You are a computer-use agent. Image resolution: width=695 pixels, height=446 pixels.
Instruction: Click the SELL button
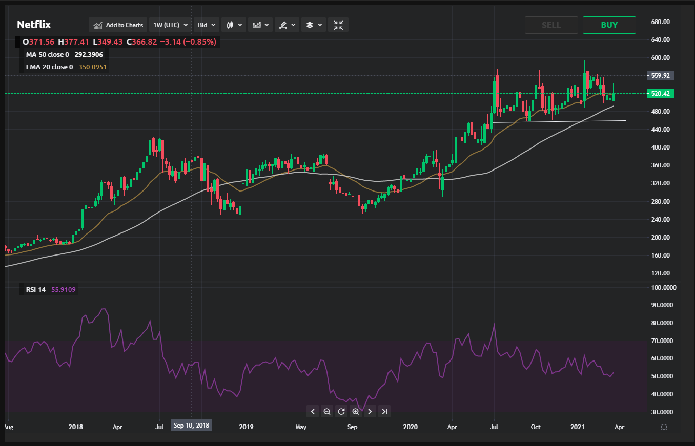click(551, 25)
